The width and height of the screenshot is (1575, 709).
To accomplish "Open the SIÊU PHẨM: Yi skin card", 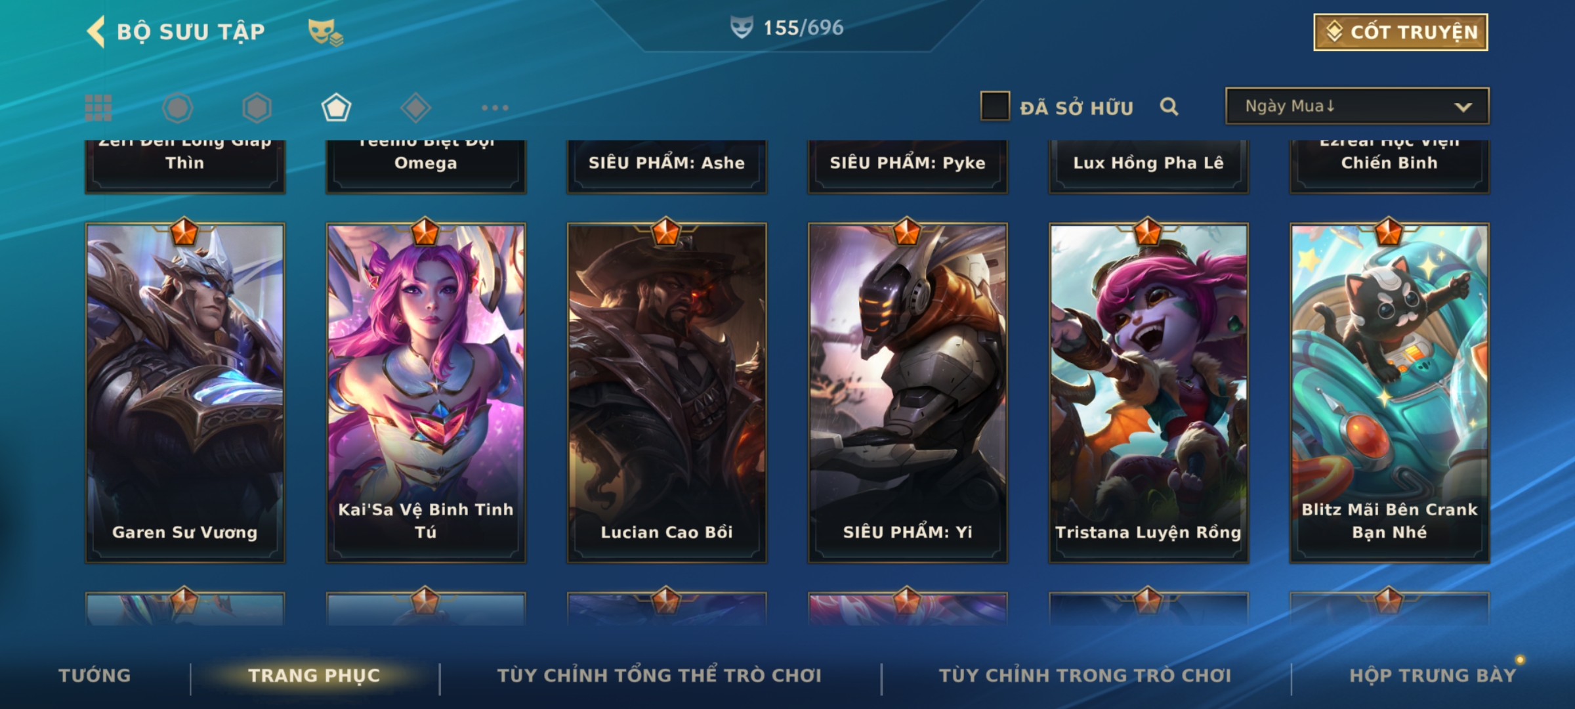I will [x=908, y=393].
